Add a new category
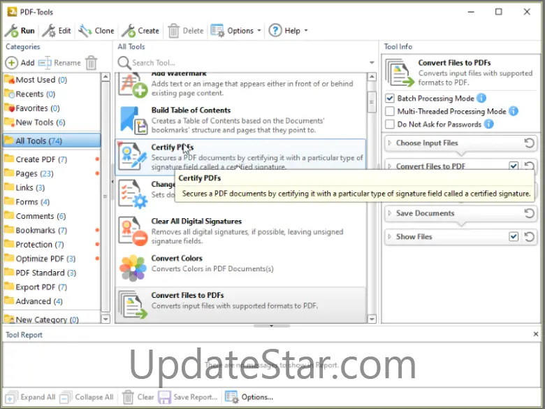The image size is (545, 409). click(x=20, y=63)
